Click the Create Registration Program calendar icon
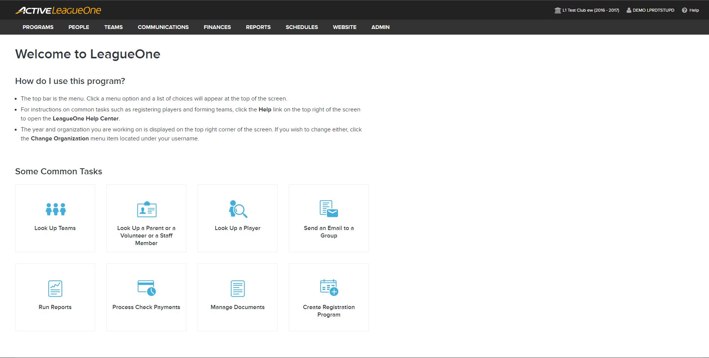 [x=329, y=288]
